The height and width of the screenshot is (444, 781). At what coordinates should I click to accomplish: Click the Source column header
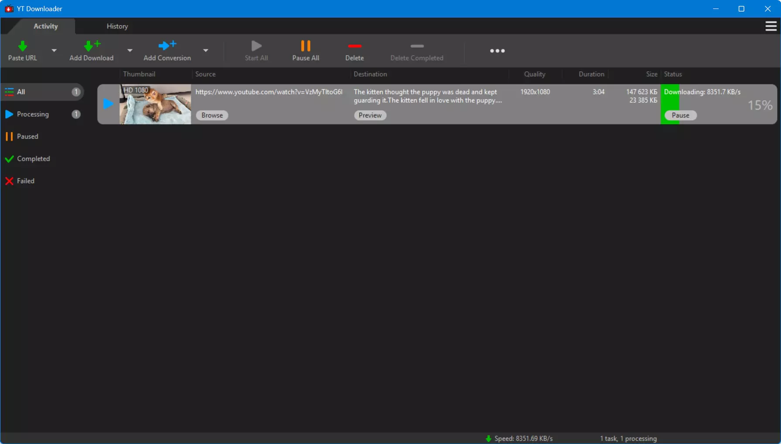coord(205,74)
